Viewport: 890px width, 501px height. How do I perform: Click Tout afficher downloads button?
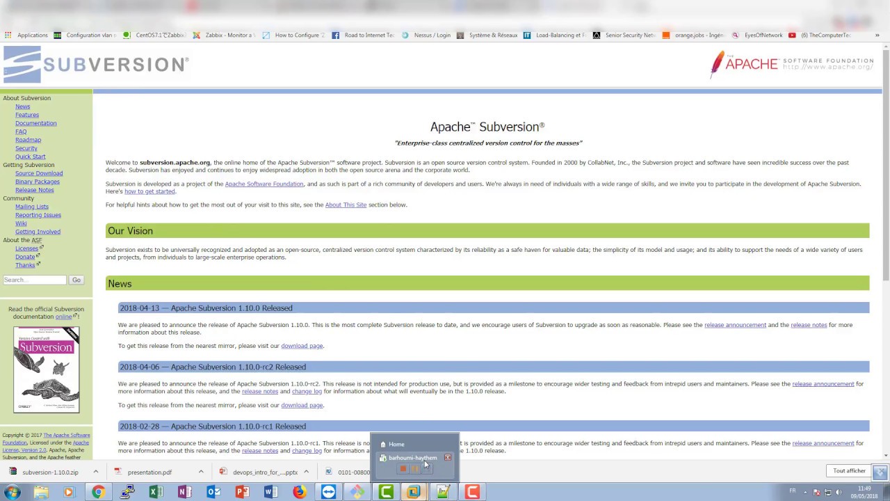coord(849,471)
